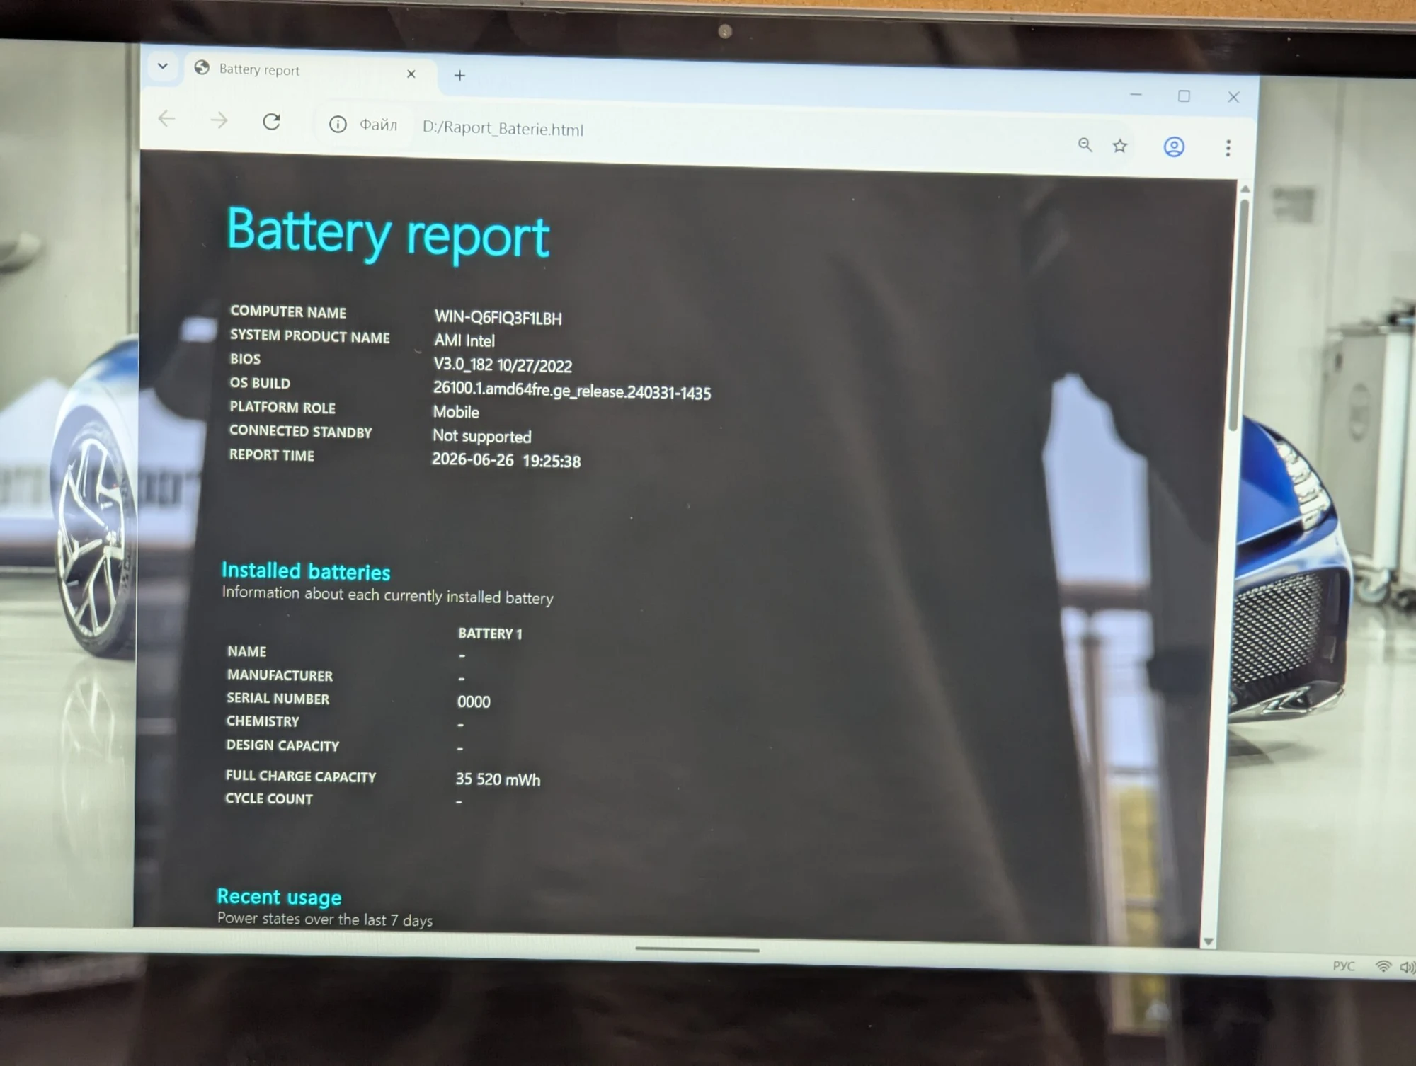Click the volume speaker tray icon
1416x1066 pixels.
[x=1408, y=967]
